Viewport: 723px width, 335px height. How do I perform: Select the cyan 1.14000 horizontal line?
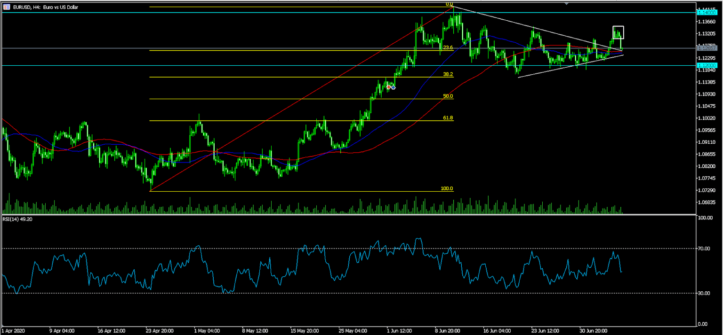point(329,12)
